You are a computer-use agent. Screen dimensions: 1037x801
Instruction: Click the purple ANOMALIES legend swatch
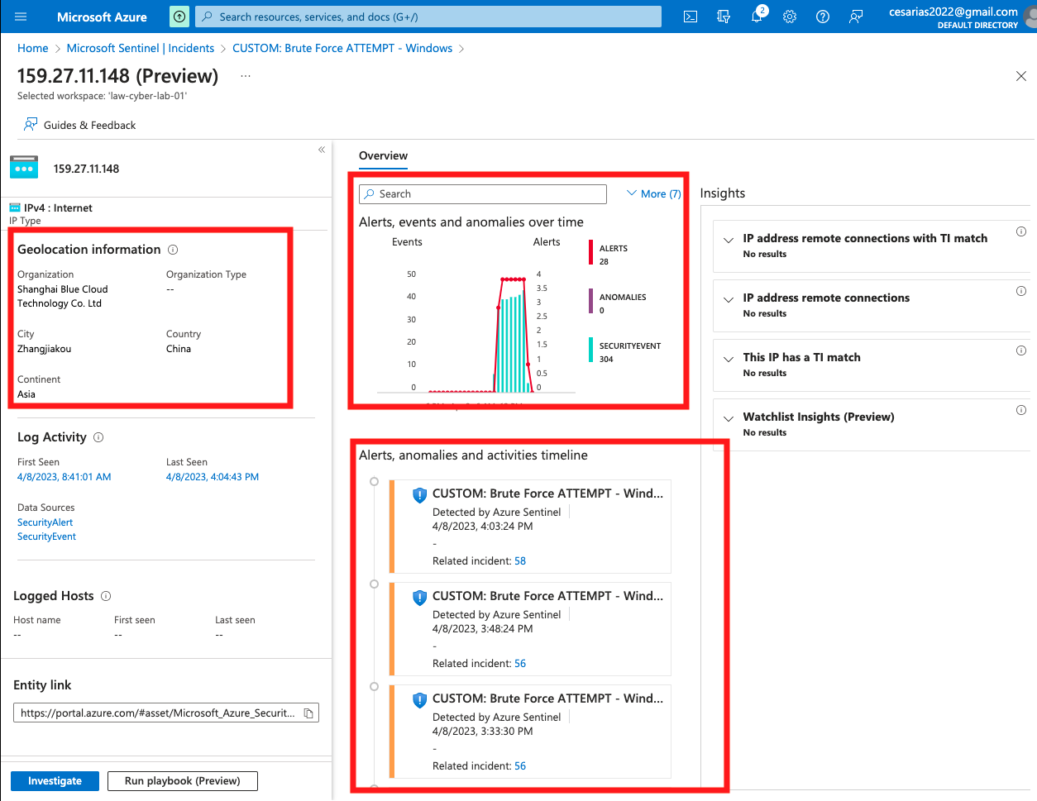(591, 302)
